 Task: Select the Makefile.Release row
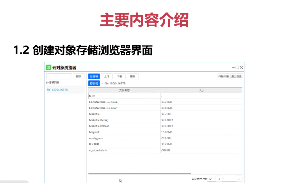click(165, 126)
